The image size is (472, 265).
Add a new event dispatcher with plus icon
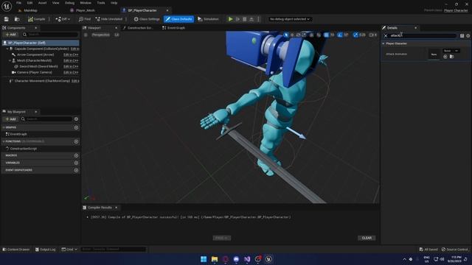(76, 170)
